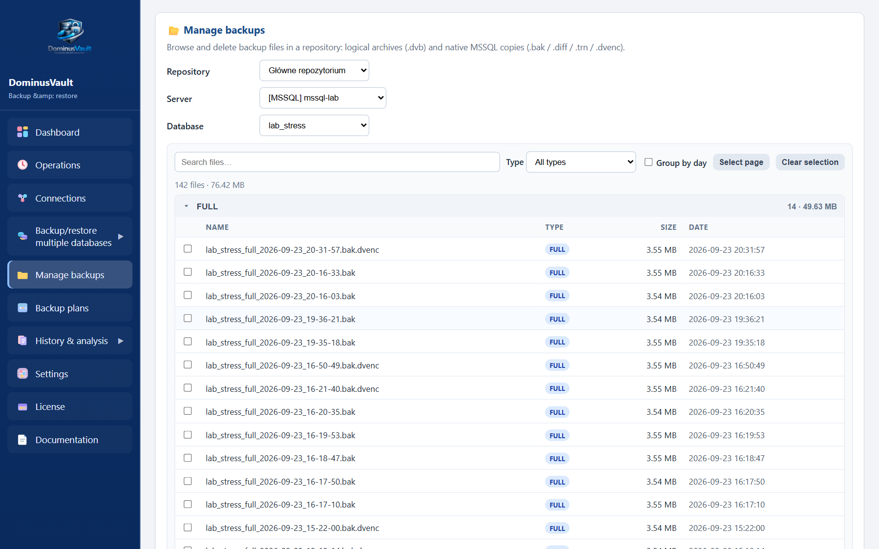Click file name lab_stress_full_2026-09-23_16-19-53.bak
The image size is (879, 549).
(x=280, y=435)
